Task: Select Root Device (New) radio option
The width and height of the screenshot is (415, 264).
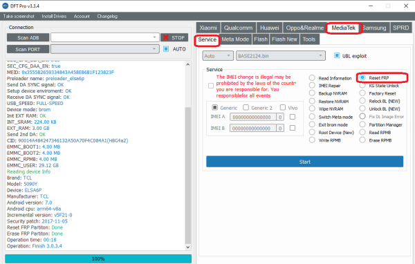Action: 312,132
